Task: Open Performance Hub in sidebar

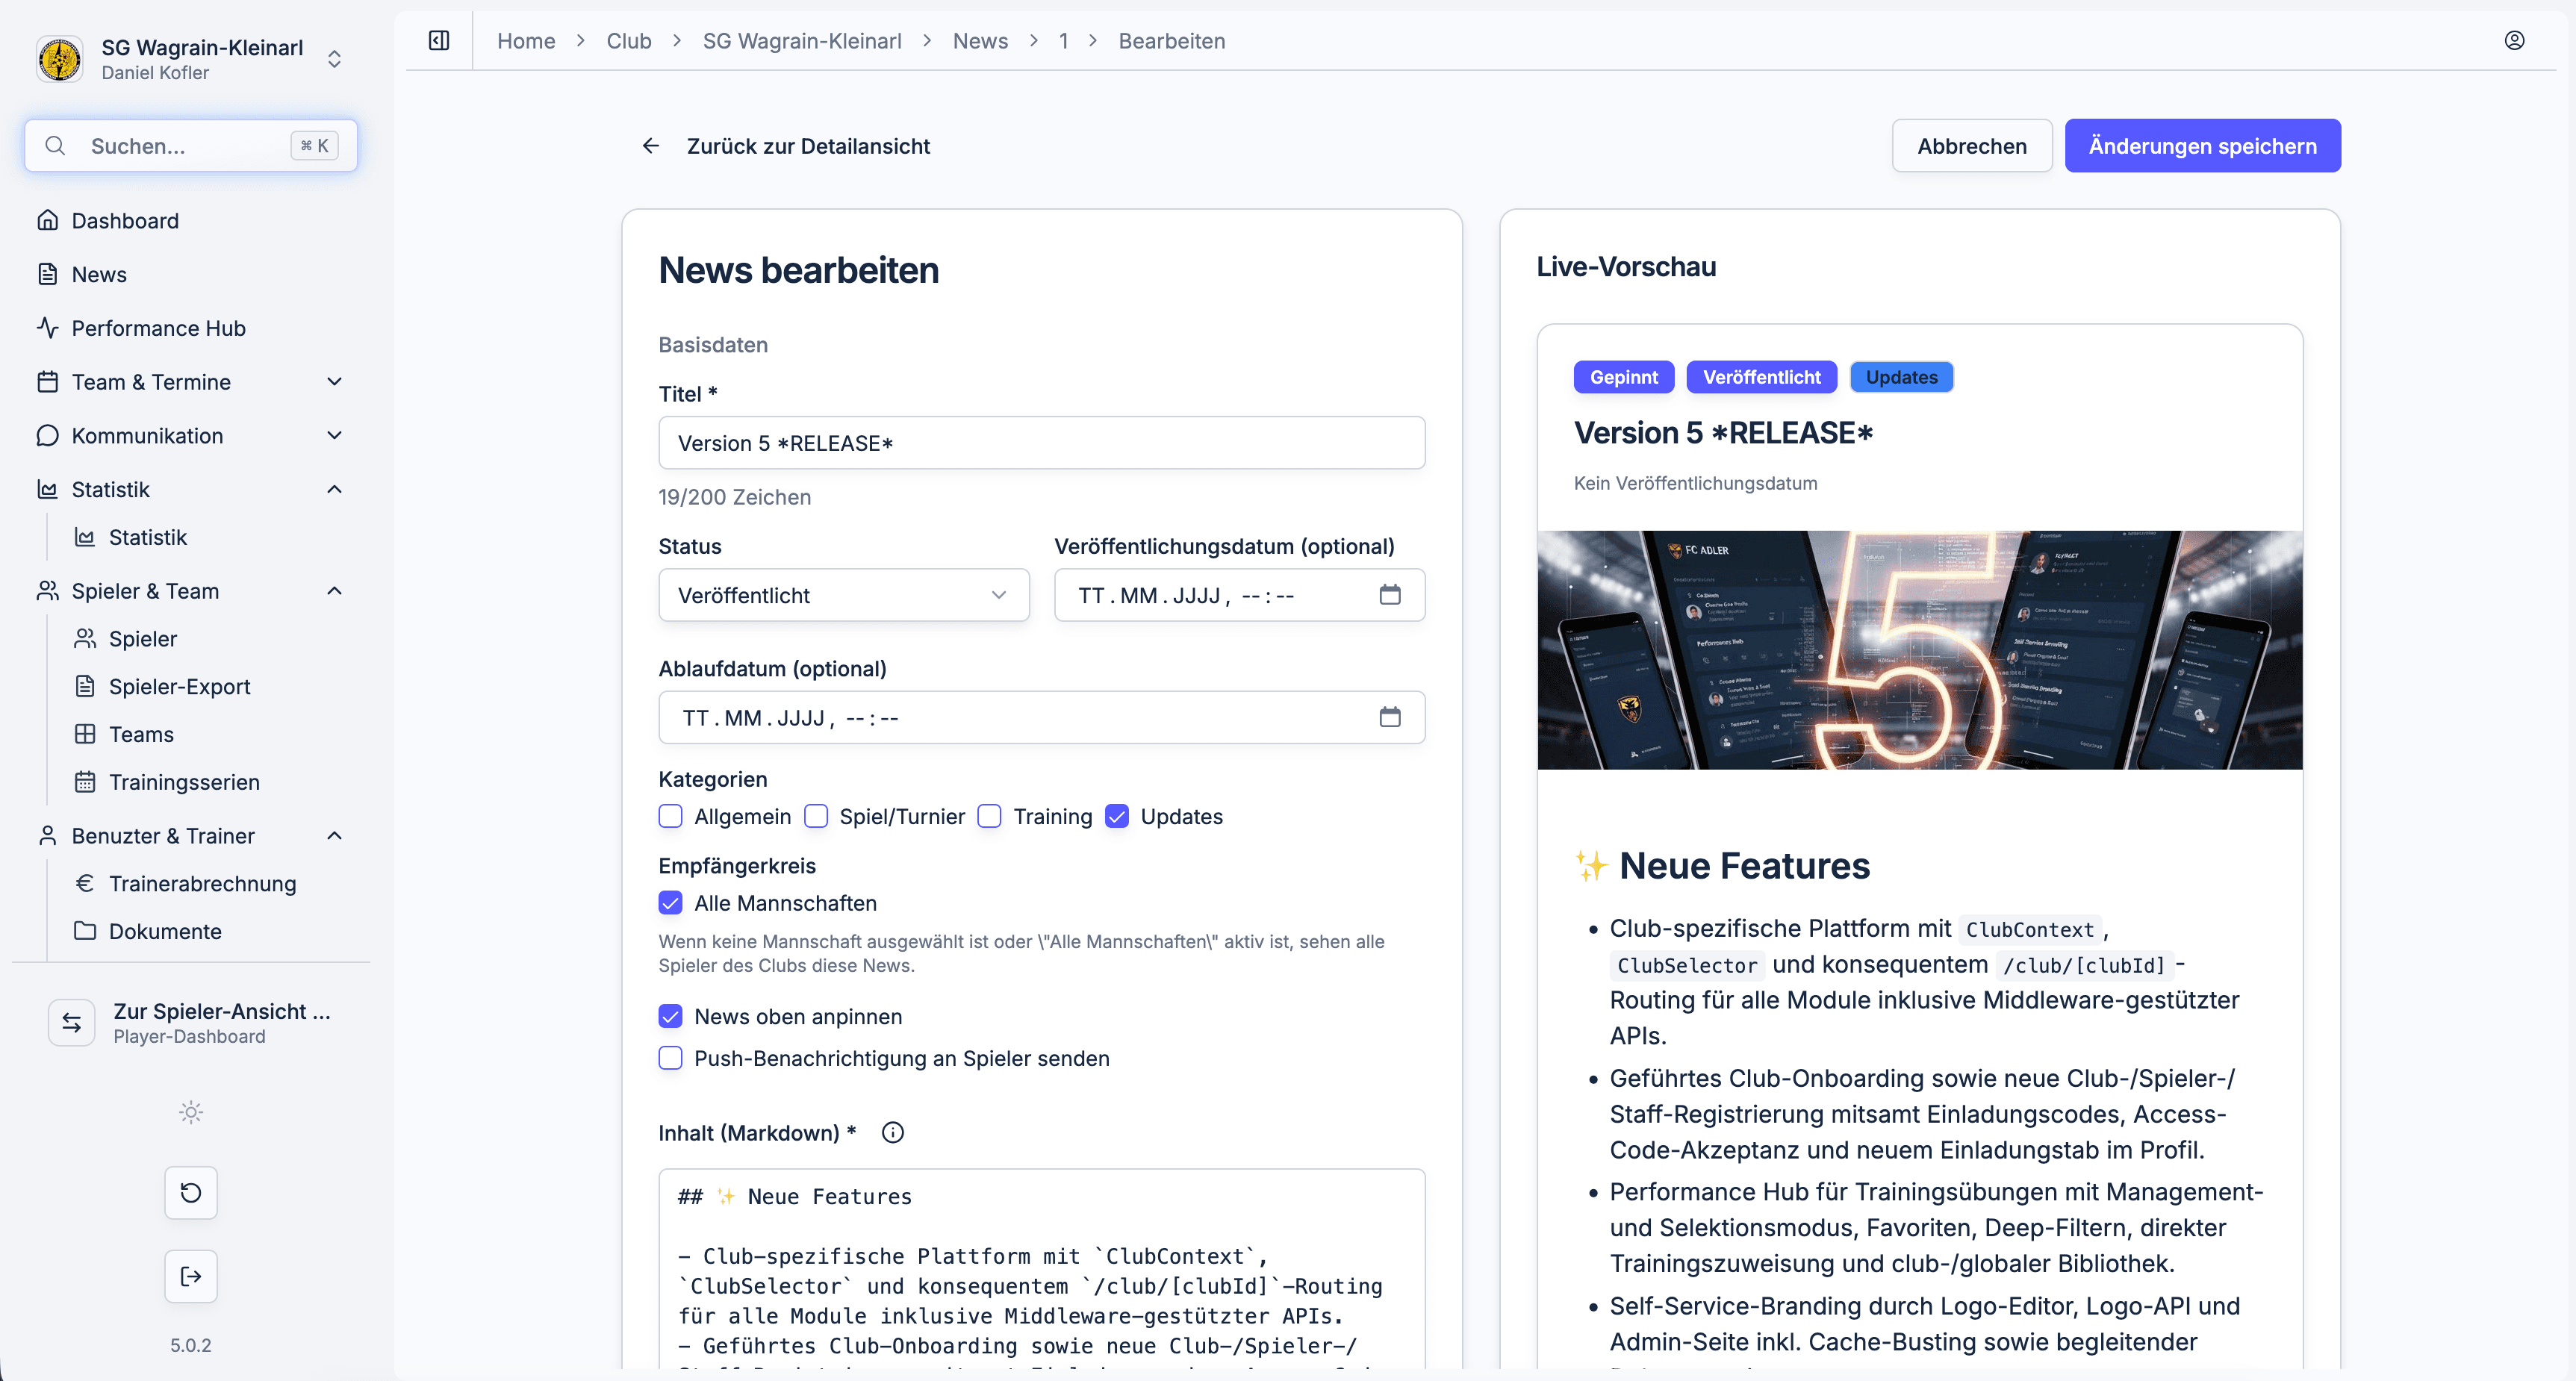Action: click(x=191, y=328)
